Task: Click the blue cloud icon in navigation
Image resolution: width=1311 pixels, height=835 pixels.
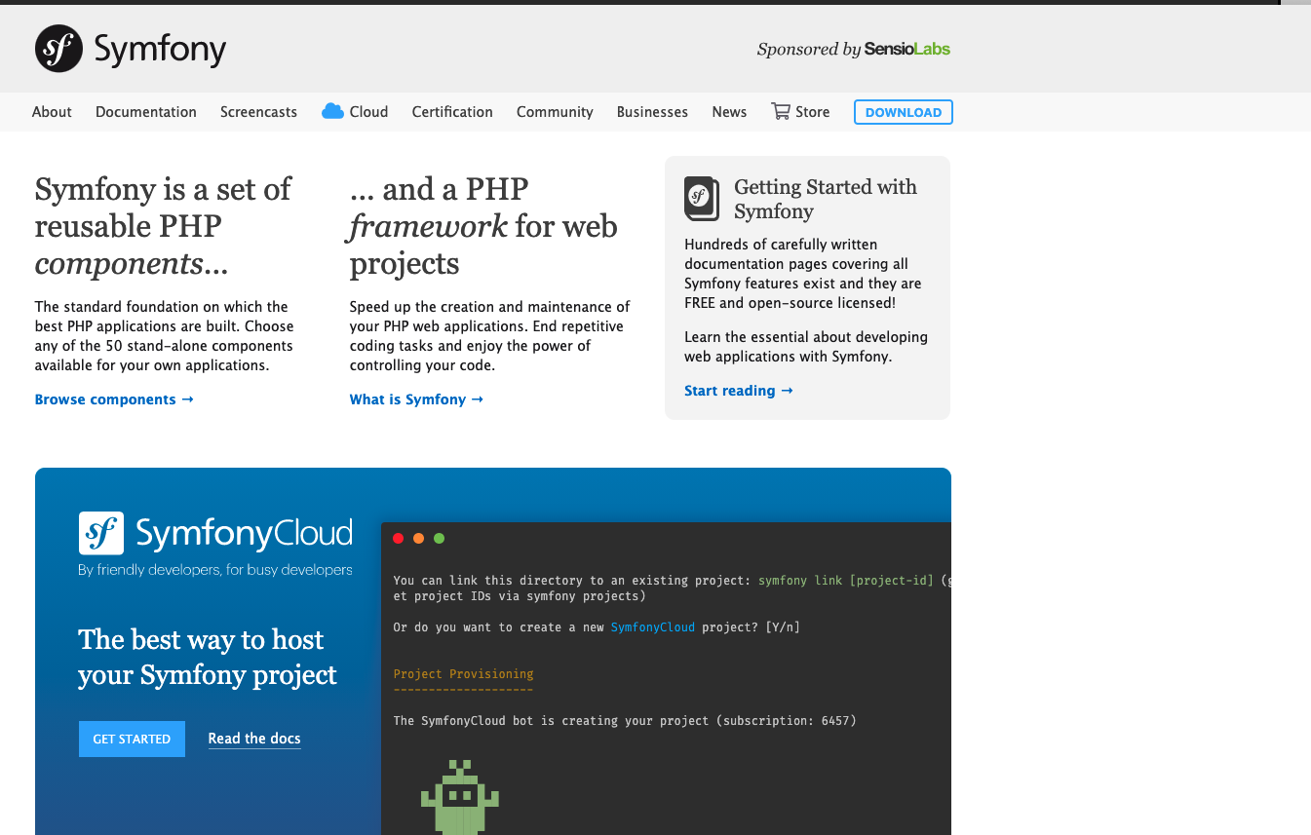Action: 332,111
